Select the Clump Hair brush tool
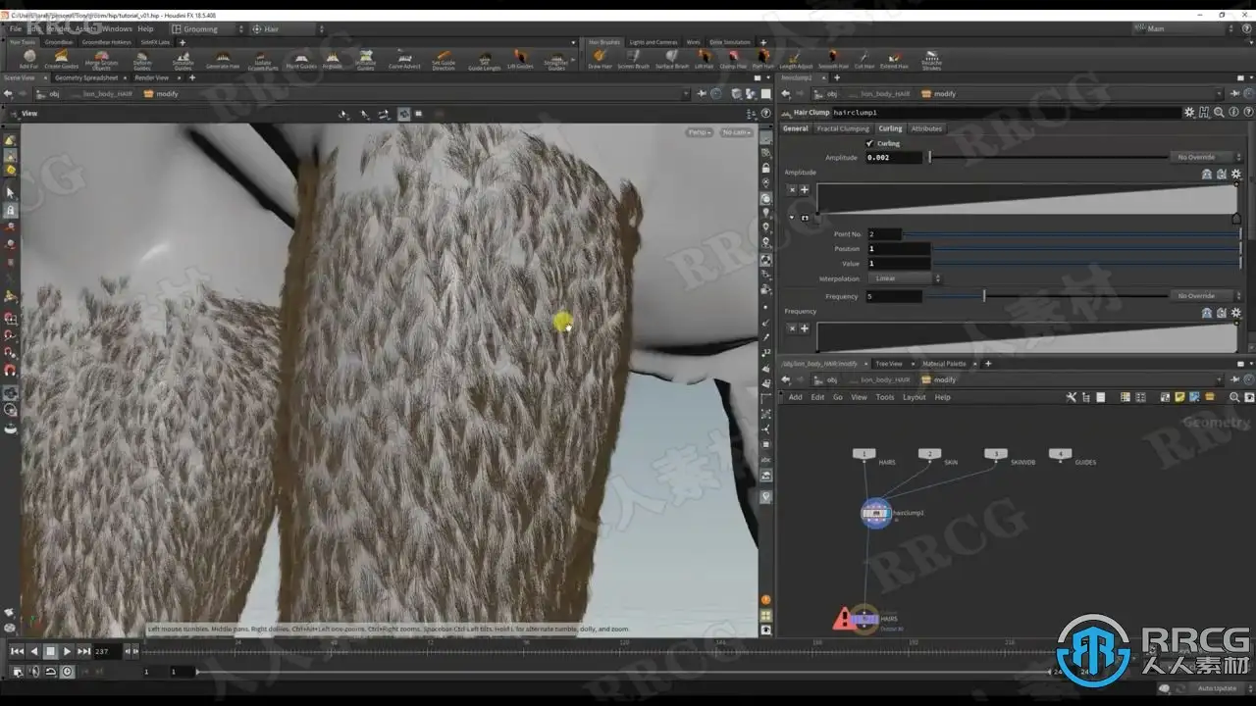Viewport: 1256px width, 706px height. (732, 59)
